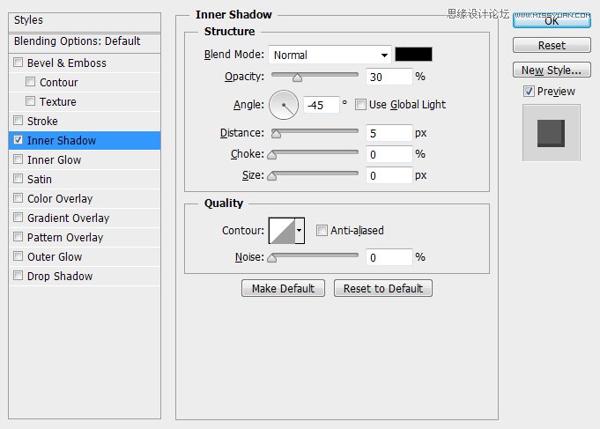Enable the Anti-aliased checkbox

point(322,231)
